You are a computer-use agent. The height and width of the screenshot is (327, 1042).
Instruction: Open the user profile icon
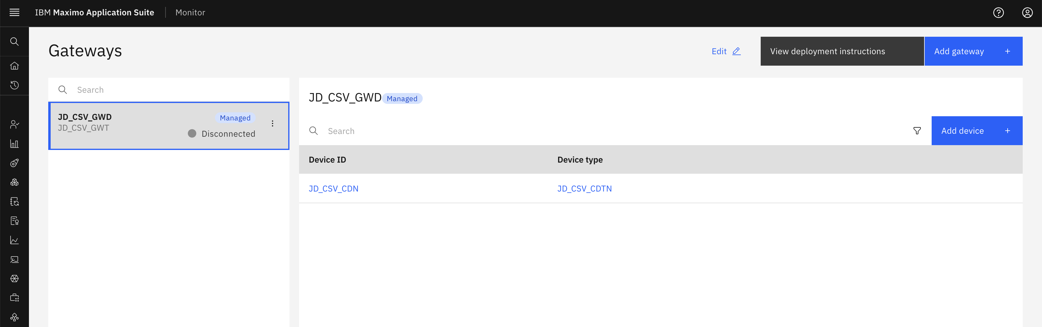(1027, 13)
